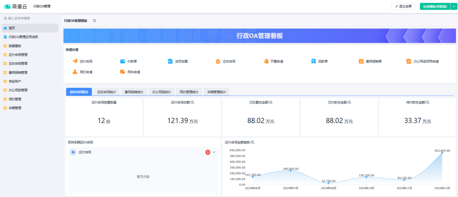Image resolution: width=458 pixels, height=197 pixels.
Task: Open the 回款单 bookmark icon
Action: [313, 61]
